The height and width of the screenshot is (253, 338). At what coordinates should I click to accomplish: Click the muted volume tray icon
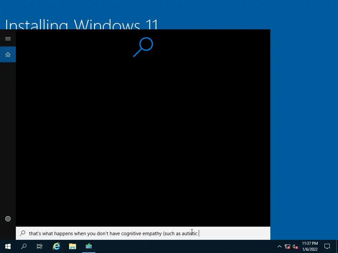(295, 246)
